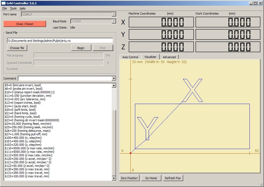This screenshot has width=264, height=187.
Task: Click the log scrollbar up arrow
Action: [x=114, y=85]
